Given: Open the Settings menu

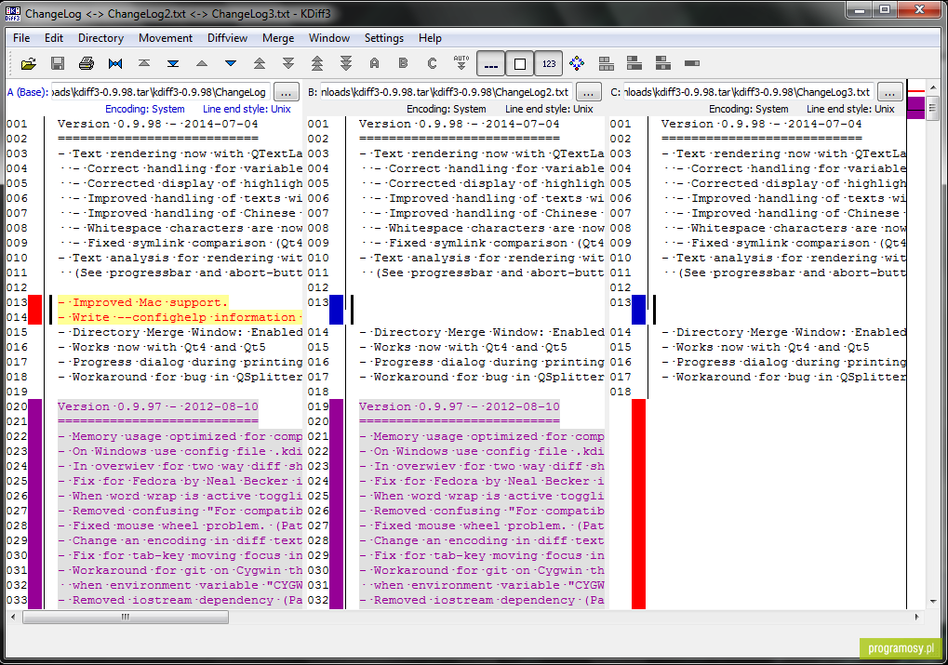Looking at the screenshot, I should 384,38.
